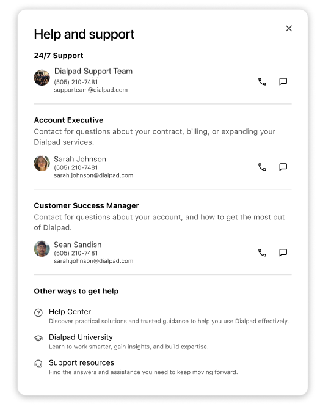331x412 pixels.
Task: Click Dialpad Support Team avatar
Action: (42, 78)
